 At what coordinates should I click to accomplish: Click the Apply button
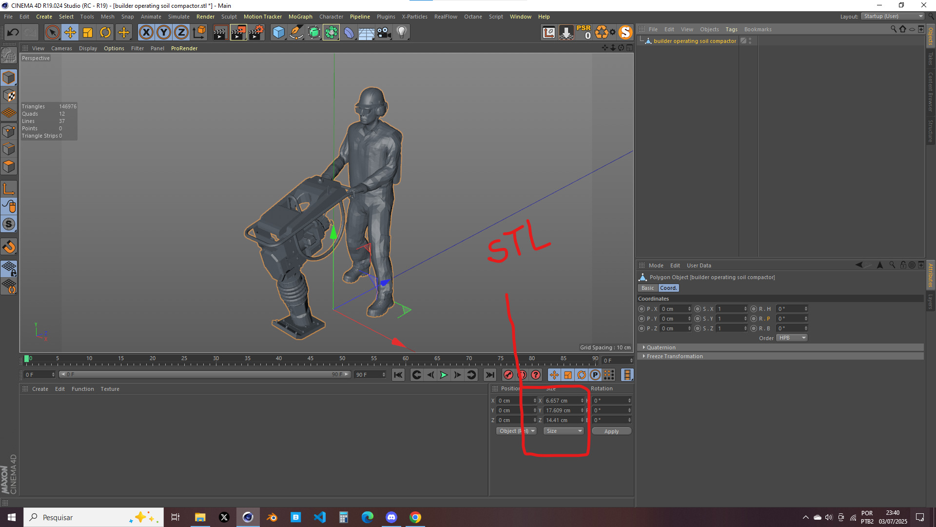[x=611, y=431]
